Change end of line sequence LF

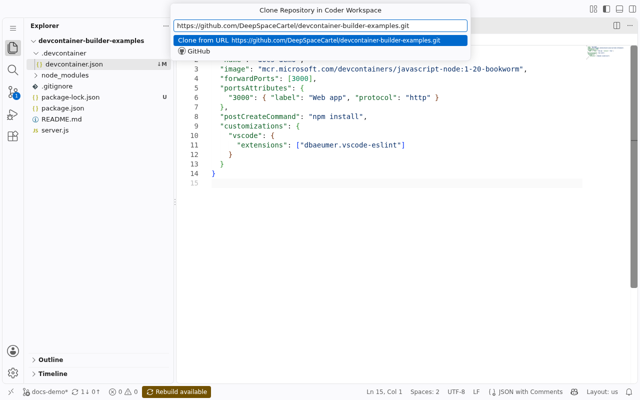click(x=476, y=392)
